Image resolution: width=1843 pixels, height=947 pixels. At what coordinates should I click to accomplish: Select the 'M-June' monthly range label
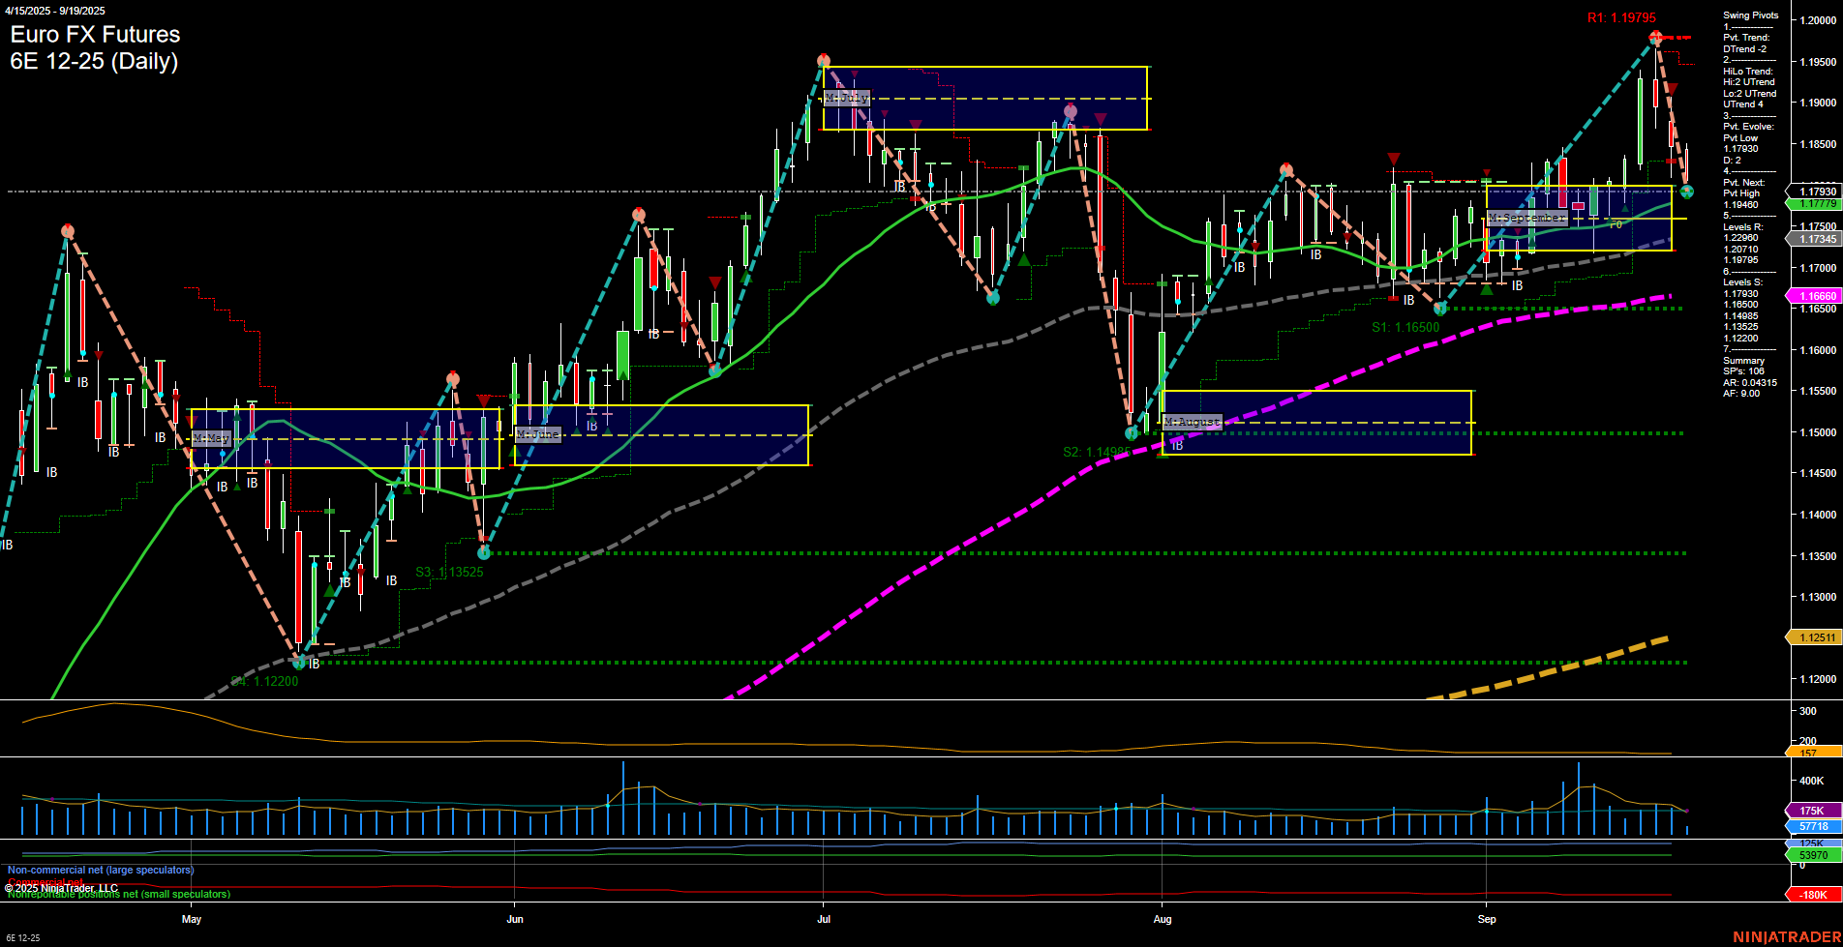pos(538,435)
